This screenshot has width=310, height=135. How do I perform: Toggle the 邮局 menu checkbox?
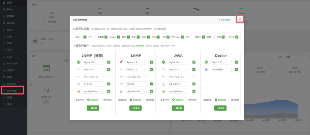click(x=213, y=37)
